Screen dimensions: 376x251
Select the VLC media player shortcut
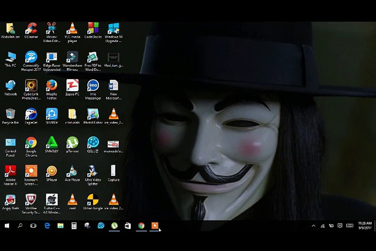72,32
